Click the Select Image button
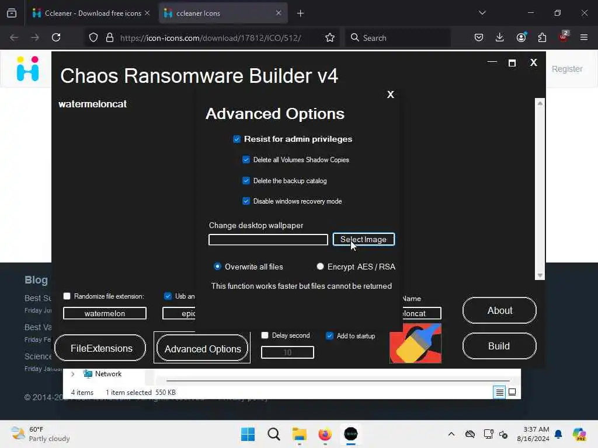The height and width of the screenshot is (448, 598). (363, 239)
